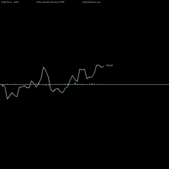Select the red bar below the line's steep decline
The height and width of the screenshot is (169, 169).
(x=46, y=85)
